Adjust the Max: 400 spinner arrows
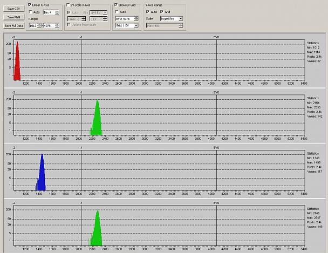328x253 pixels. click(181, 25)
